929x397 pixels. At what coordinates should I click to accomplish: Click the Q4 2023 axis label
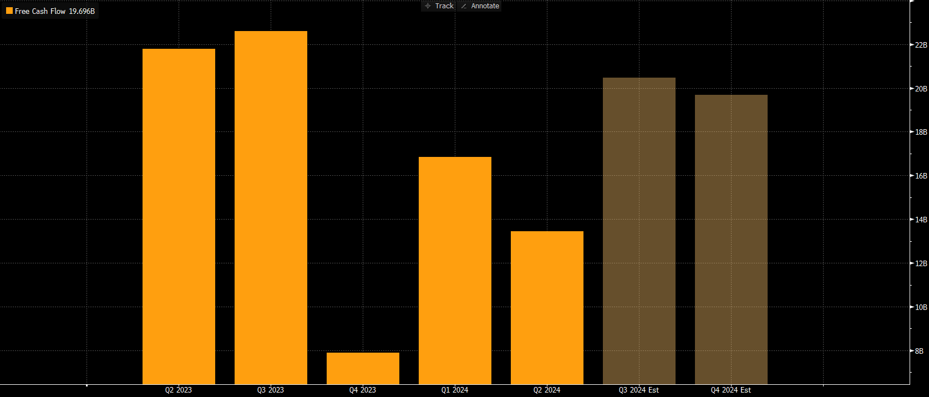point(363,390)
